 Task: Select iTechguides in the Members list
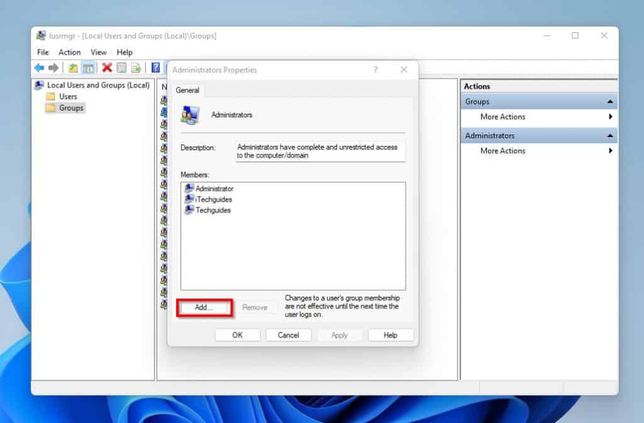tap(214, 199)
